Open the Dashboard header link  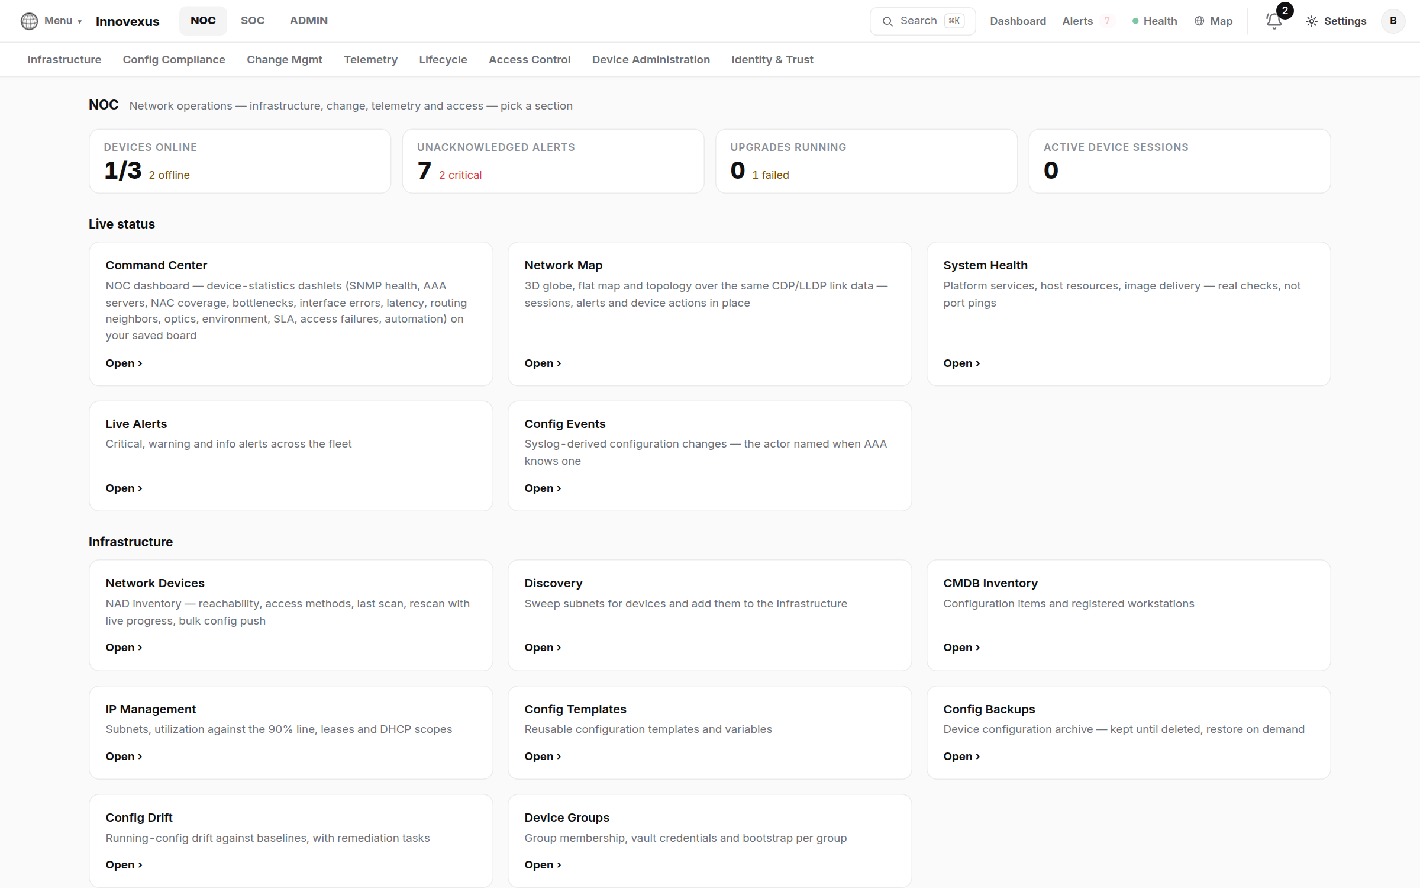pyautogui.click(x=1018, y=21)
